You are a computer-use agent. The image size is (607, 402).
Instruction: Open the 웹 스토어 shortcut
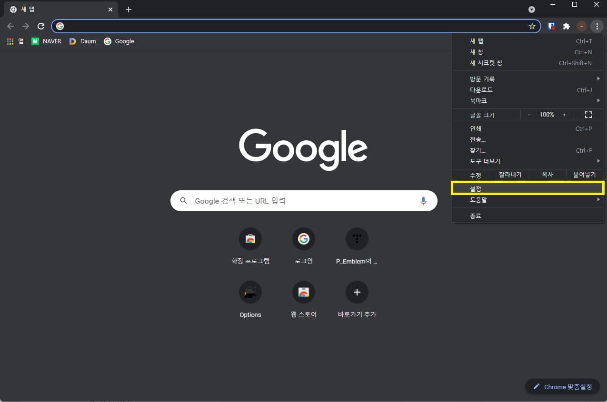click(x=303, y=292)
